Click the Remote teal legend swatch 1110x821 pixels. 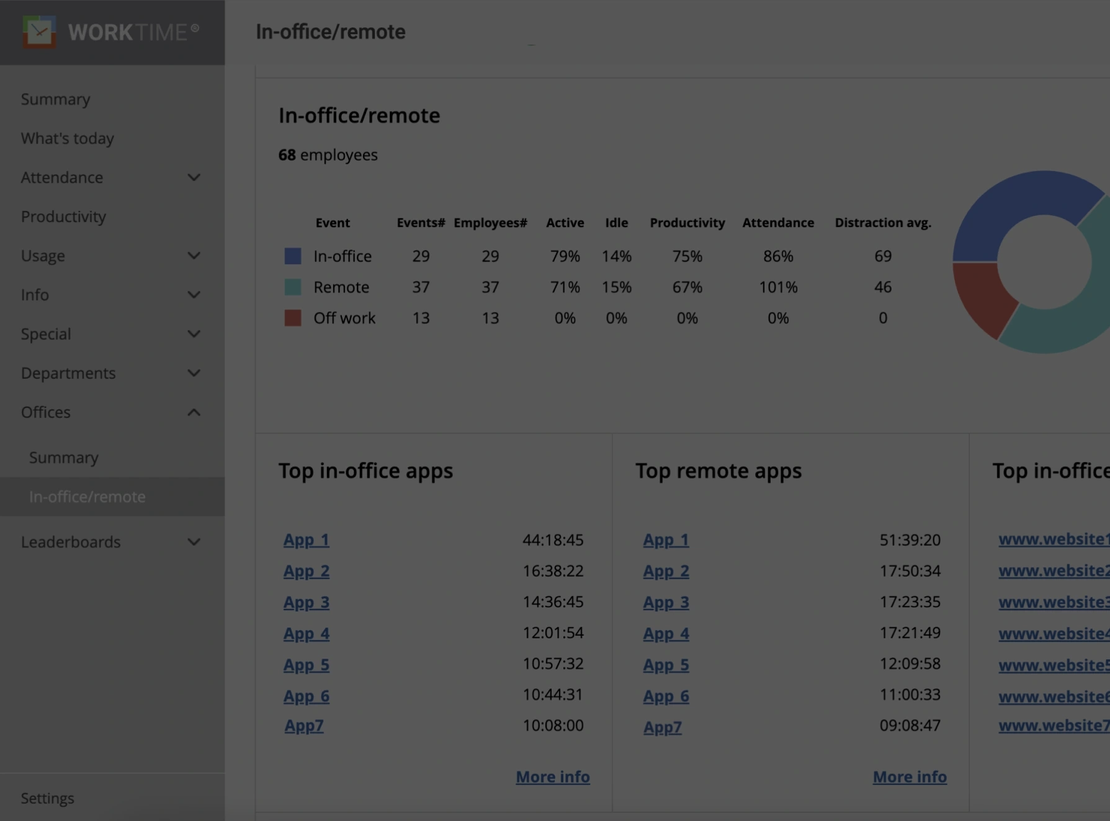tap(293, 287)
